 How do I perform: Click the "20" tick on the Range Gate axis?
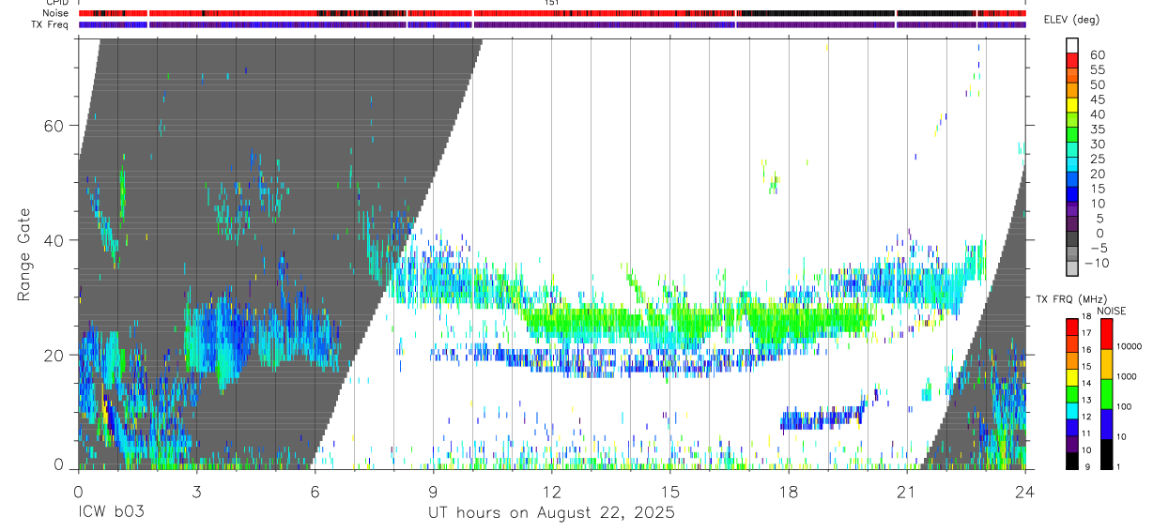[55, 355]
